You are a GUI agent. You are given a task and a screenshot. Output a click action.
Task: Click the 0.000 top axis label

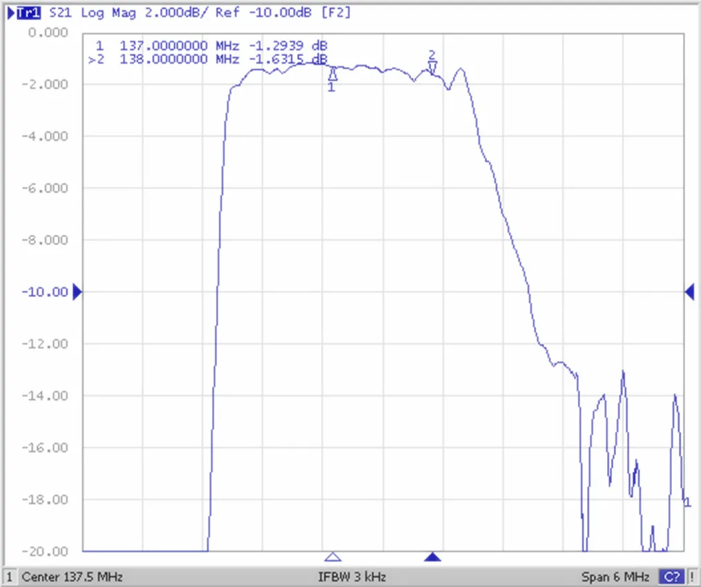pos(48,32)
